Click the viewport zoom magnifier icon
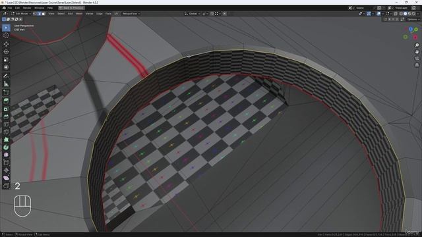The height and width of the screenshot is (237, 422). tap(417, 45)
